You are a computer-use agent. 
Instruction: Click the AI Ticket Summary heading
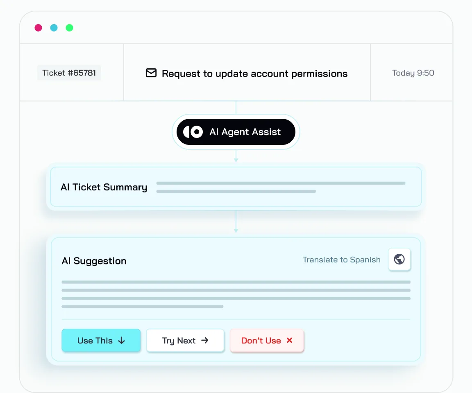click(x=104, y=187)
